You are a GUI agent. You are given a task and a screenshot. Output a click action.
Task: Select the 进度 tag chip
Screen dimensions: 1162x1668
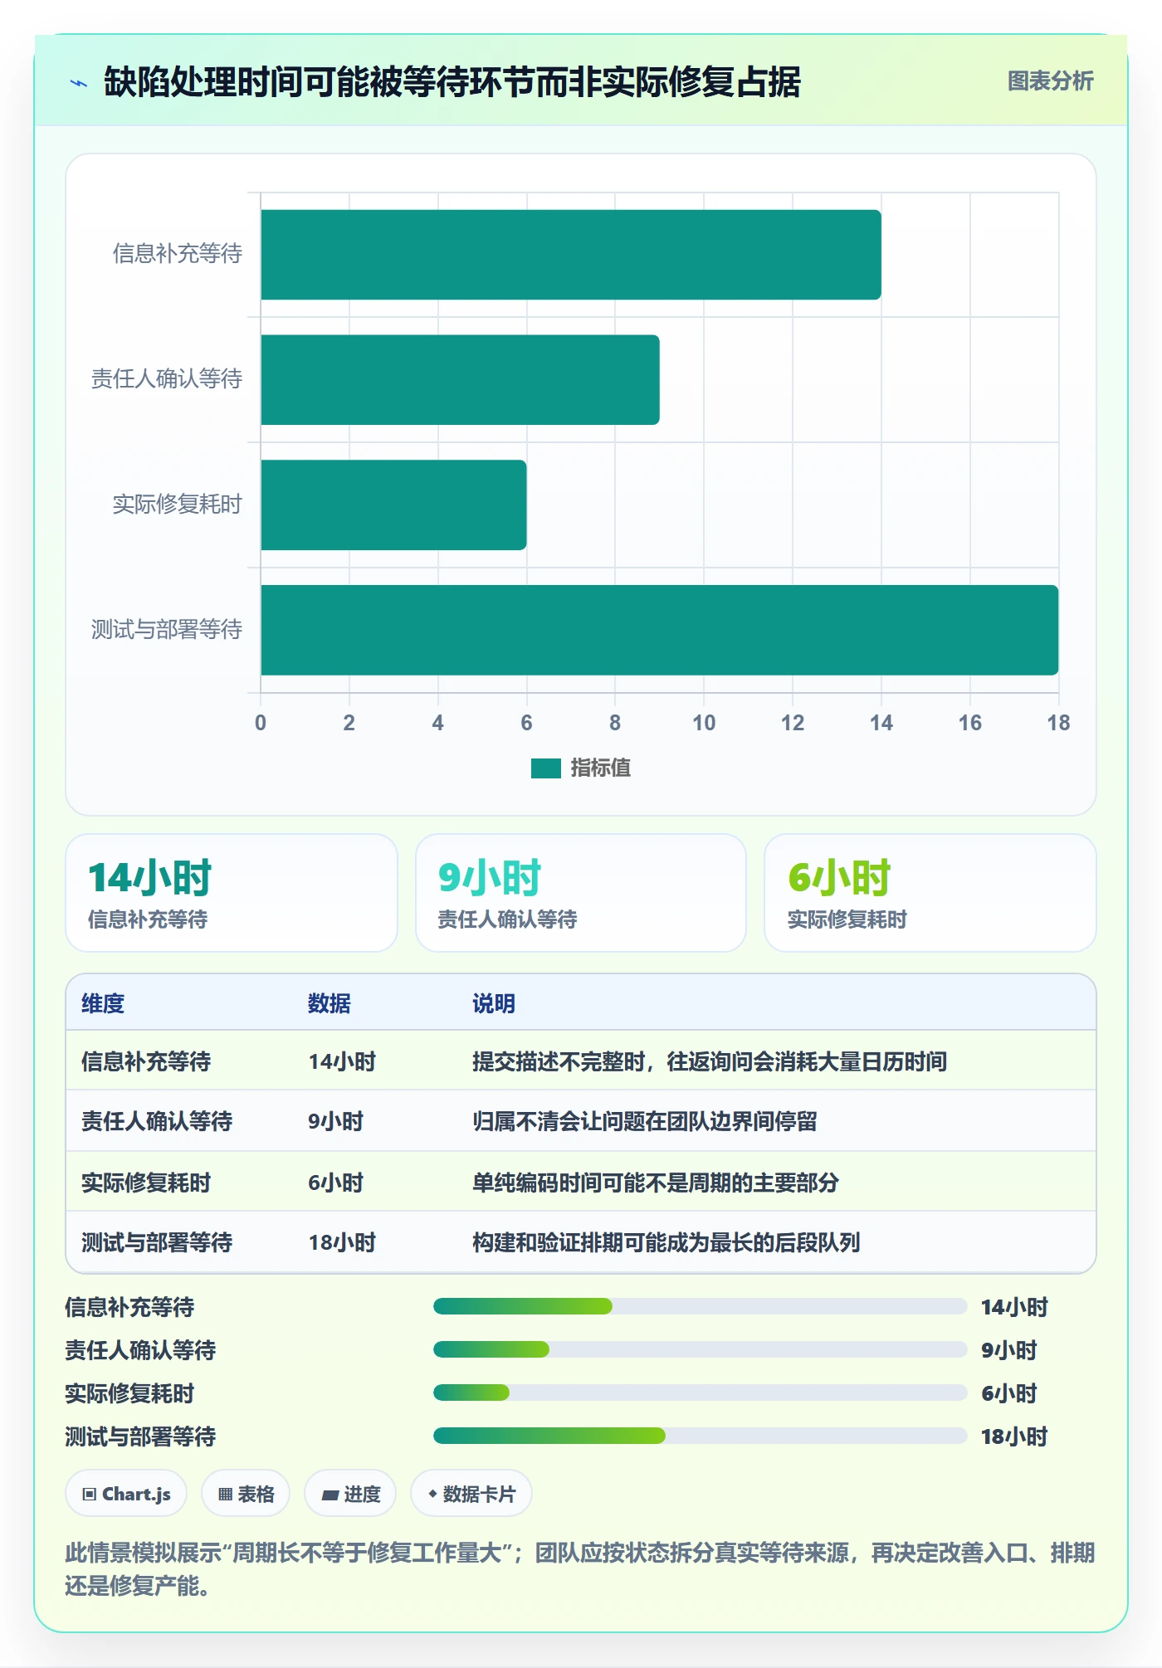click(350, 1494)
